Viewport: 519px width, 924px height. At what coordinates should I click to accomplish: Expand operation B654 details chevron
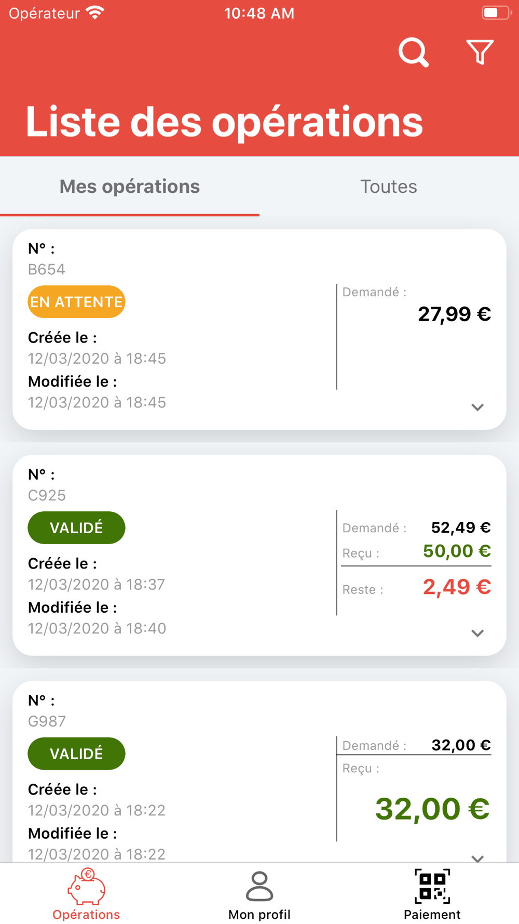477,407
